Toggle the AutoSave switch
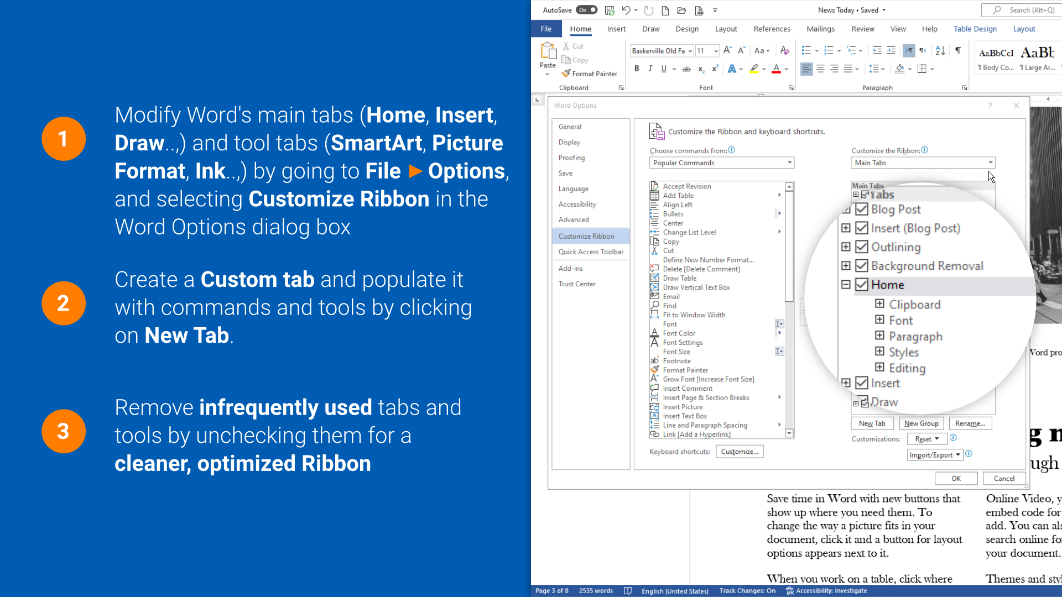The height and width of the screenshot is (597, 1062). pos(586,10)
